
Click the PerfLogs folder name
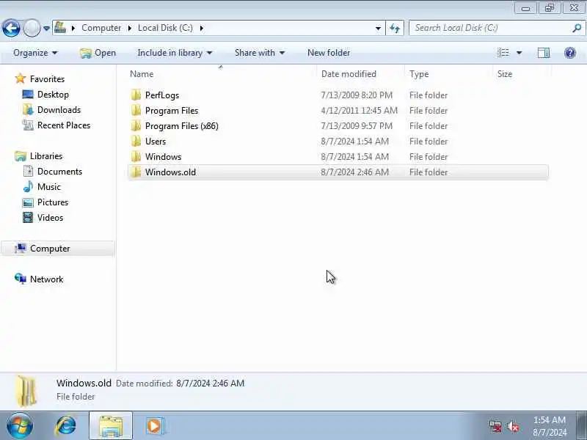click(162, 95)
